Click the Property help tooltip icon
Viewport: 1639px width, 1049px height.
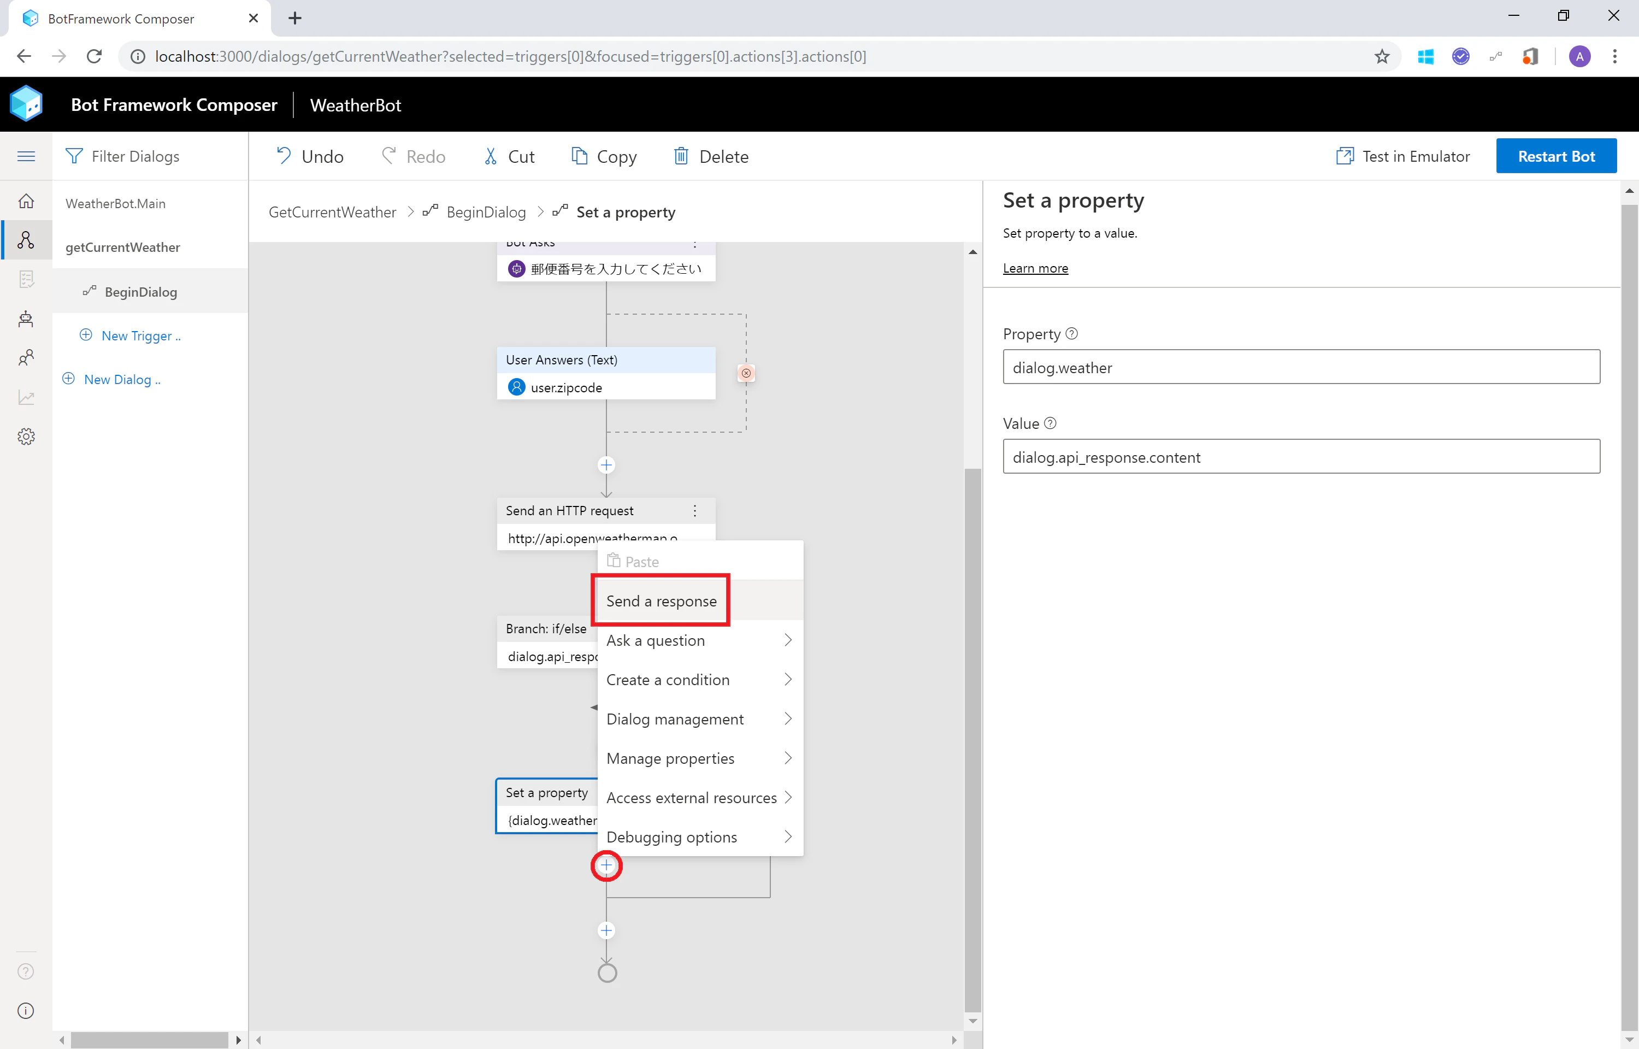click(1072, 333)
